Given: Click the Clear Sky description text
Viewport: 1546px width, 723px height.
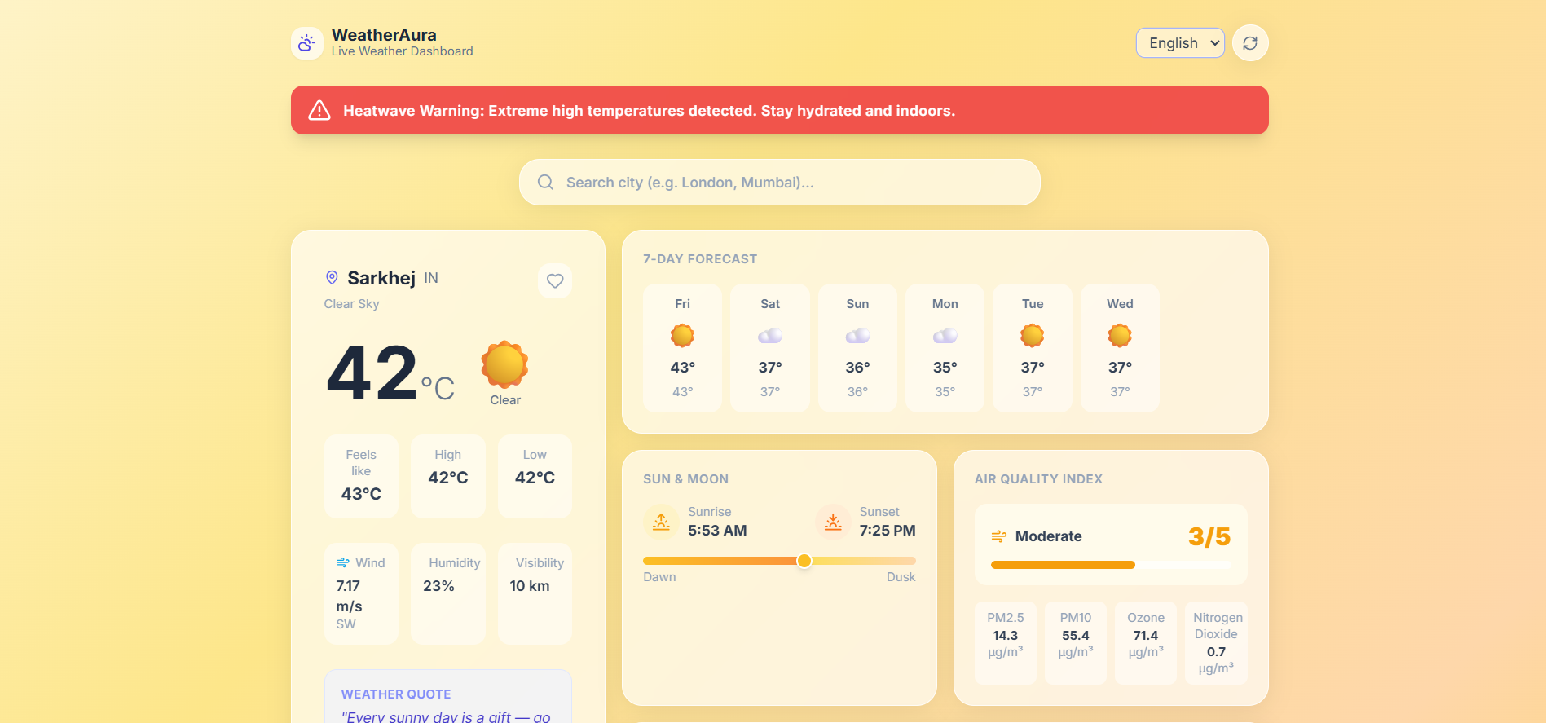Looking at the screenshot, I should pos(351,304).
